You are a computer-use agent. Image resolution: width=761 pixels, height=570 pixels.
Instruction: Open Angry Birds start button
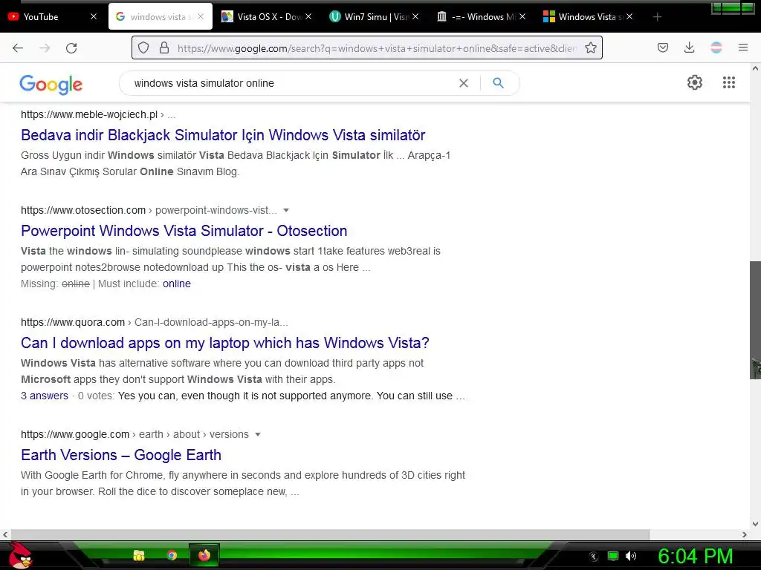(x=20, y=555)
